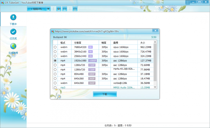This screenshot has height=128, width=210.
Task: Click the 324.23MB size cell
Action: tap(146, 56)
